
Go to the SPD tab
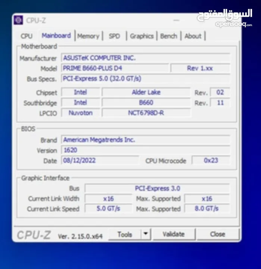point(114,36)
